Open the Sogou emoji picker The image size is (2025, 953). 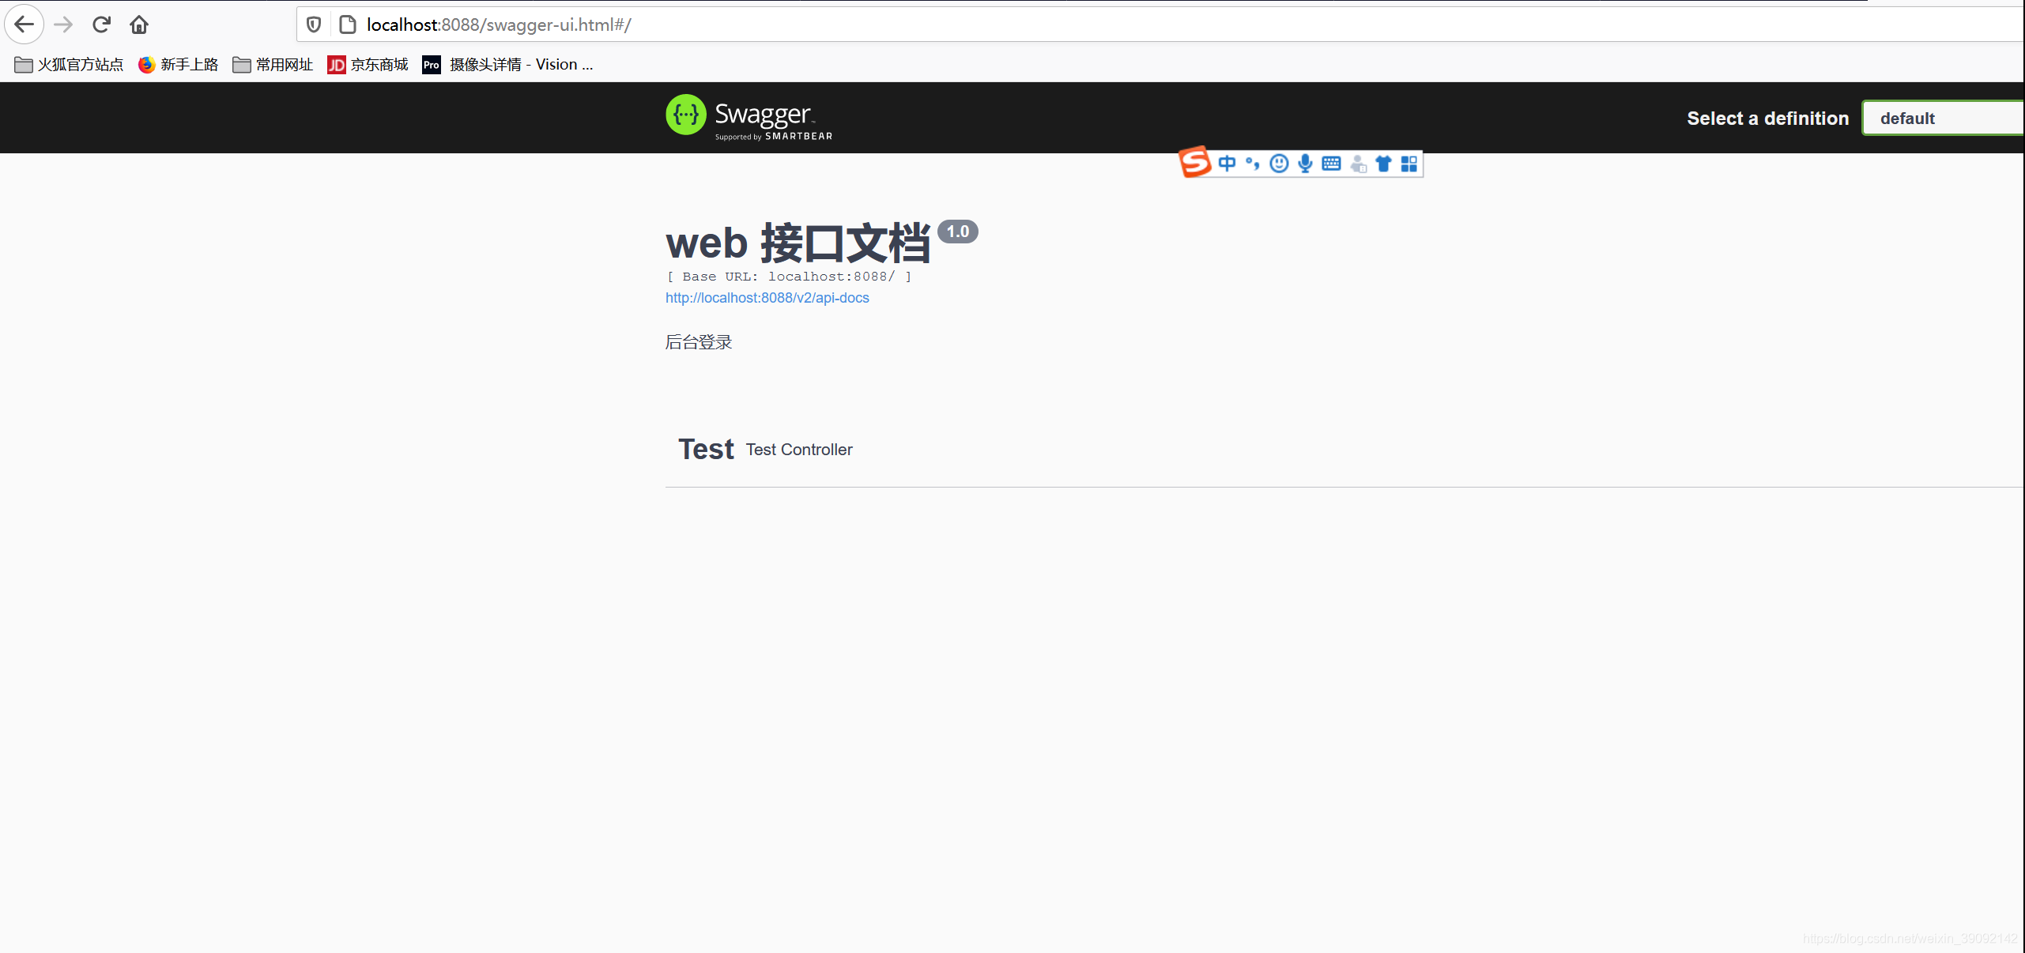point(1279,164)
